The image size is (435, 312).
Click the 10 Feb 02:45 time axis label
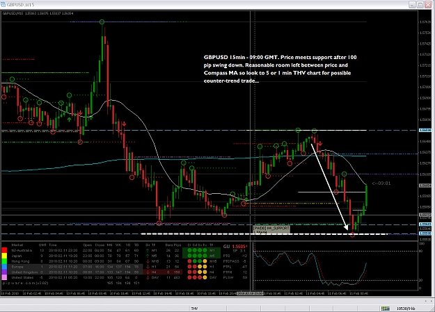[31, 293]
